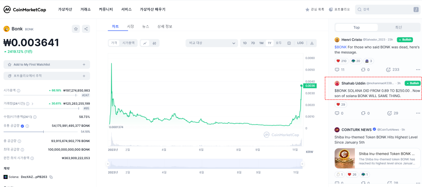This screenshot has width=422, height=187.
Task: Click Bullish tag on Henri Cristo's post
Action: 405,40
